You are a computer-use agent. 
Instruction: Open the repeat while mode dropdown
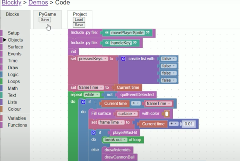pos(92,95)
